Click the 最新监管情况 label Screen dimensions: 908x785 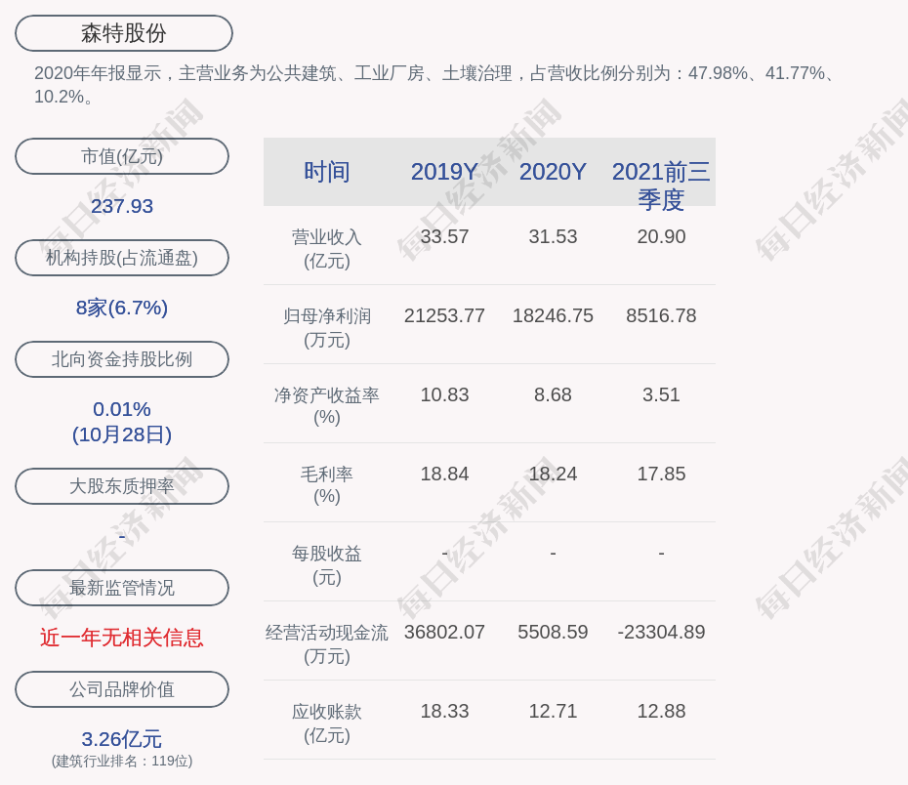coord(122,588)
